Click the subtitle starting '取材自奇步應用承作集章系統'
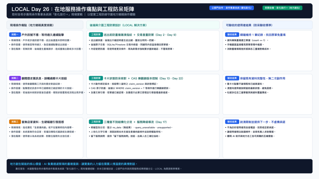The image size is (319, 179). tap(74, 14)
